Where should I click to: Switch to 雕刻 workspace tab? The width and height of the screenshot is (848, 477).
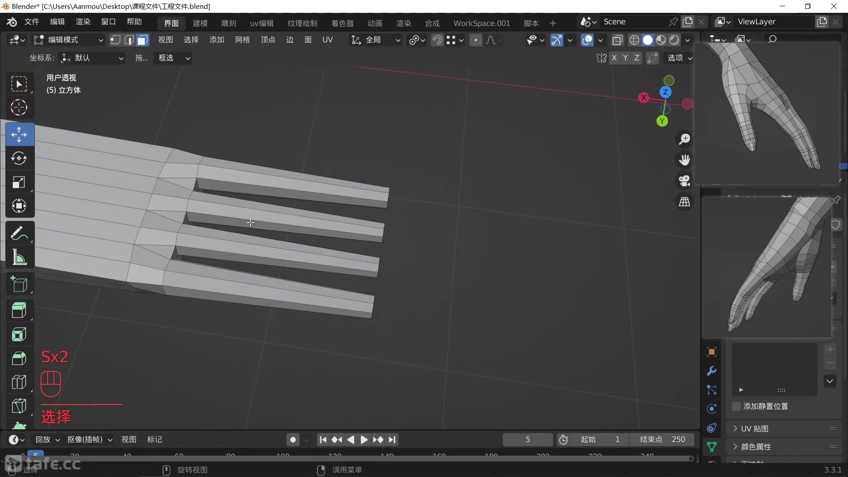click(x=229, y=23)
